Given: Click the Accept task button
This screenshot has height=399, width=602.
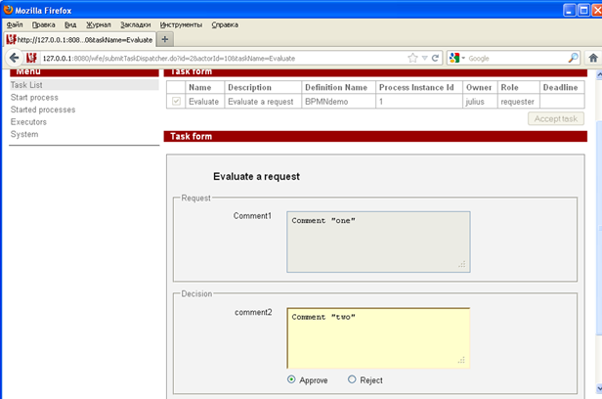Looking at the screenshot, I should tap(556, 118).
